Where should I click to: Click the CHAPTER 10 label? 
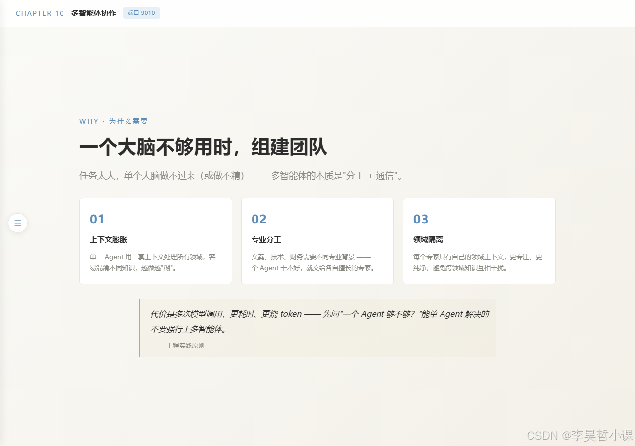pos(40,13)
